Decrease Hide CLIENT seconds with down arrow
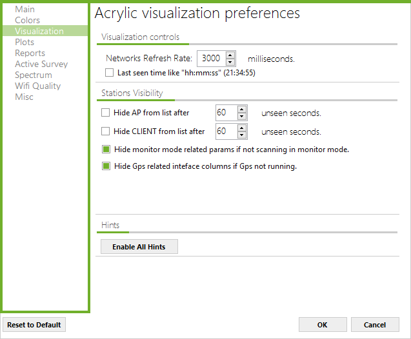The width and height of the screenshot is (411, 339). [x=242, y=135]
